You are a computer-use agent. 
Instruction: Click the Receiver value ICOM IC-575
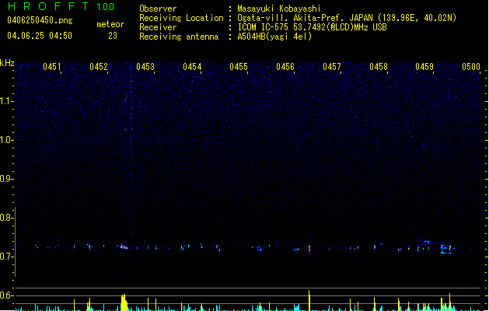pyautogui.click(x=264, y=27)
